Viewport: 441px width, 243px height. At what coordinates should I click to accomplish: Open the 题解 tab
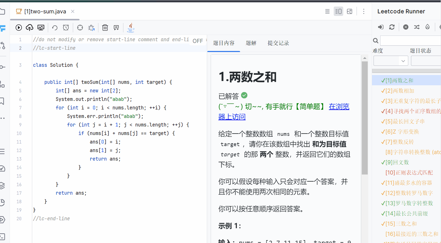pos(251,43)
